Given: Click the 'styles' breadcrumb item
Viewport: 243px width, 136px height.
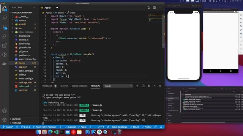Looking at the screenshot, I should click(x=59, y=12).
